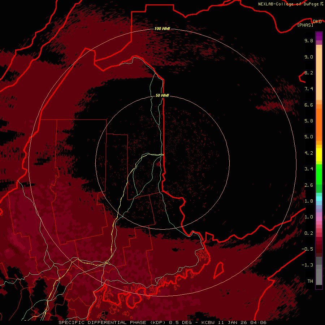The height and width of the screenshot is (325, 325).
Task: Click the 1.8 value on the color scale
Action: tap(309, 201)
